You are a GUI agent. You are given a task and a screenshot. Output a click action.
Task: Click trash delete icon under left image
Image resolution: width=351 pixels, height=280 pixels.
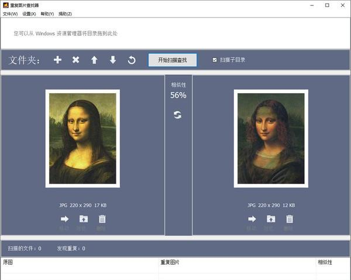(102, 219)
